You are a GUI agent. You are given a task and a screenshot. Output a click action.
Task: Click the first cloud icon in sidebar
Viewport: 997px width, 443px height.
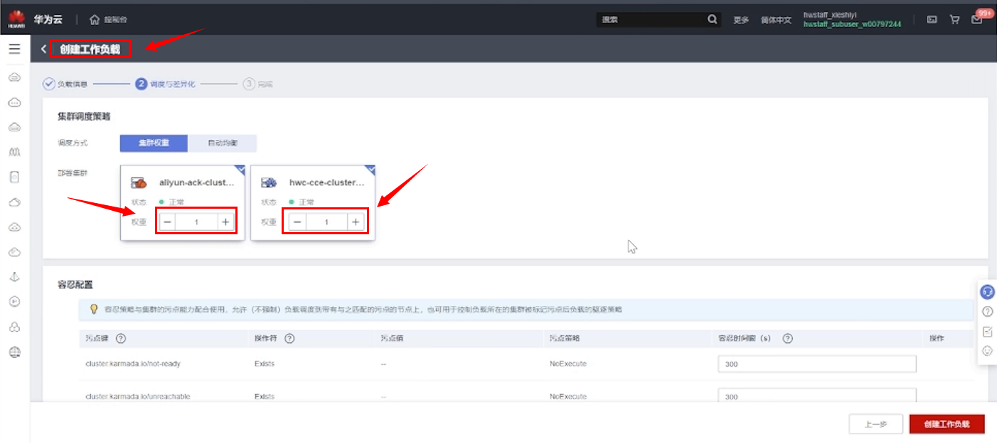click(x=14, y=77)
